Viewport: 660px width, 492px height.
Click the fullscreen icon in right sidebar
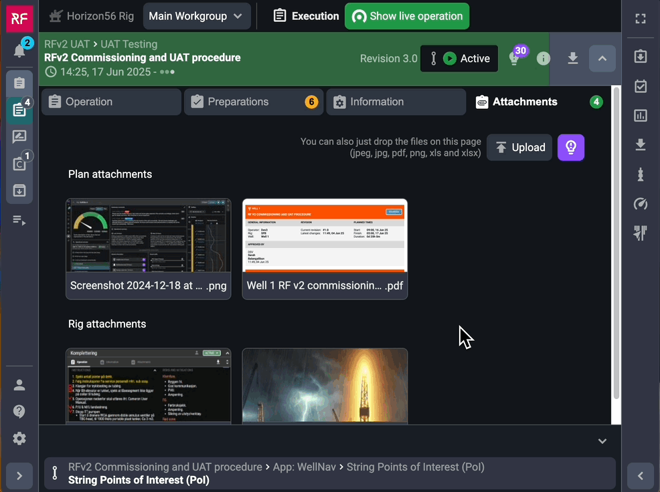click(x=641, y=19)
